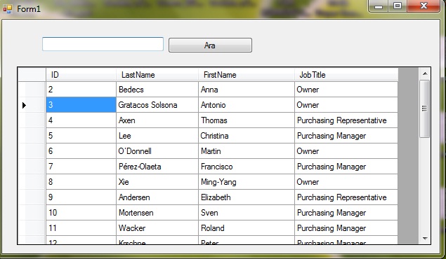446x259 pixels.
Task: Select the Pérez-Olaeta cell
Action: click(157, 167)
